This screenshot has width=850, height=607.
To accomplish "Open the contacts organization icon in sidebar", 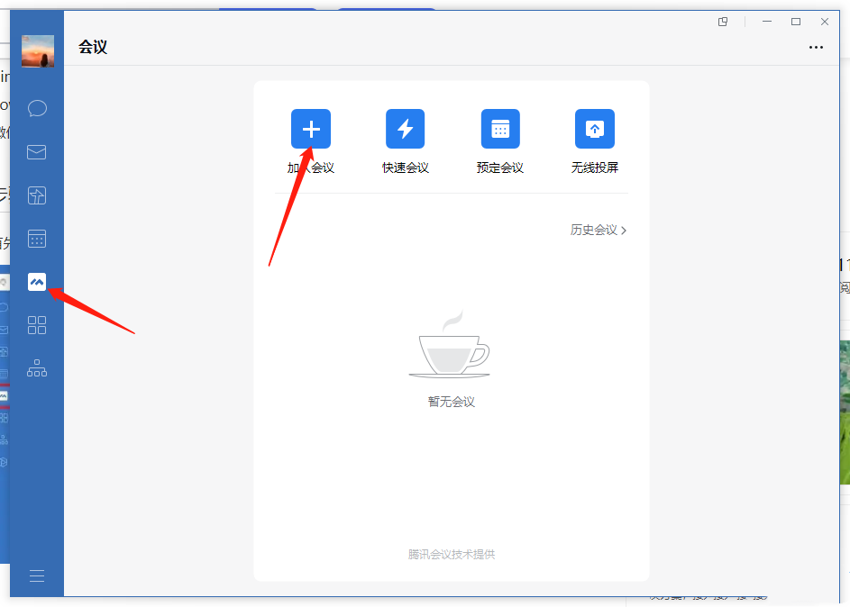I will coord(36,368).
